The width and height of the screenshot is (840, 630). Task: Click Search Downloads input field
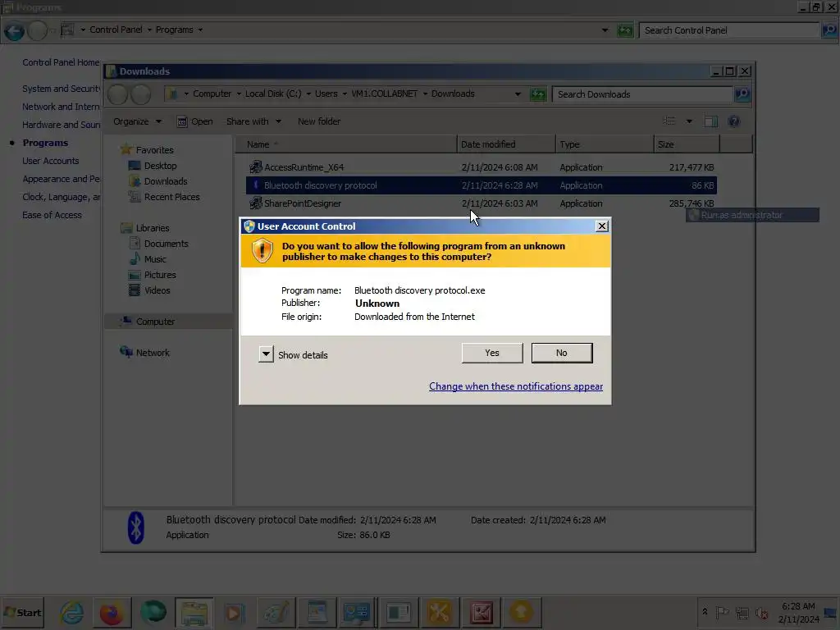pyautogui.click(x=641, y=94)
